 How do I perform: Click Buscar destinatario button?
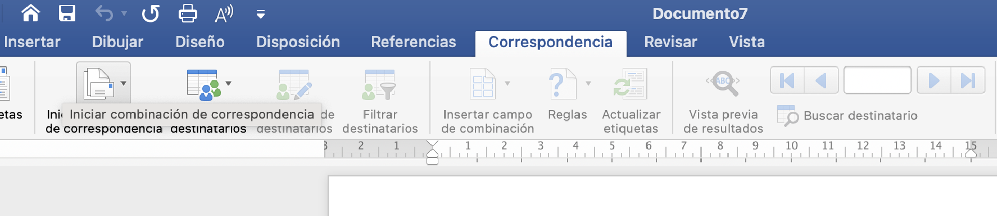tap(848, 116)
